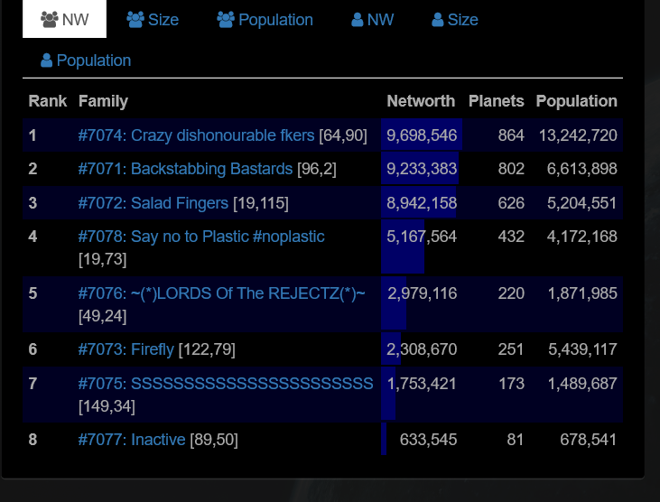The height and width of the screenshot is (502, 660).
Task: Open the #7071: Backstabbing Bastards family link
Action: pos(185,169)
